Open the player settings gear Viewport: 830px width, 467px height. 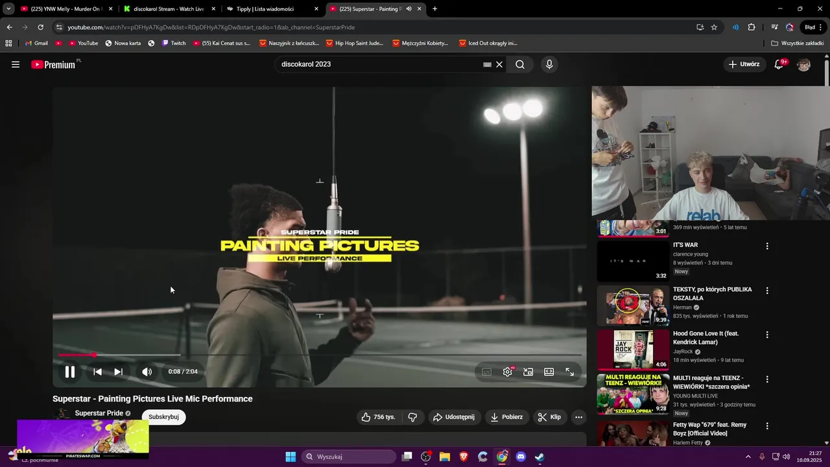point(508,372)
